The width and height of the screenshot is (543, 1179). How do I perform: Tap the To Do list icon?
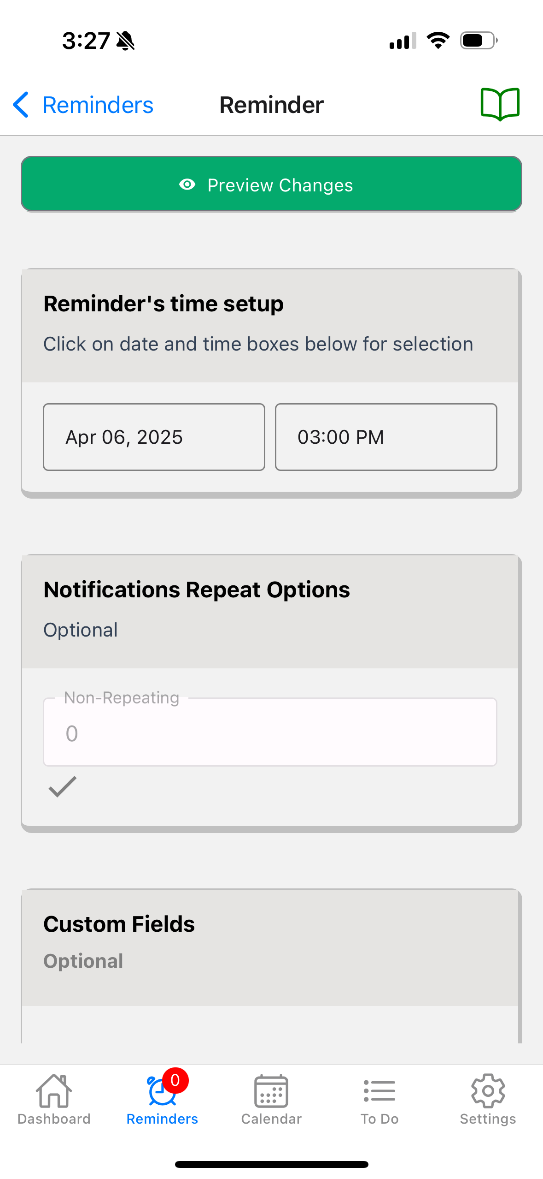(379, 1090)
